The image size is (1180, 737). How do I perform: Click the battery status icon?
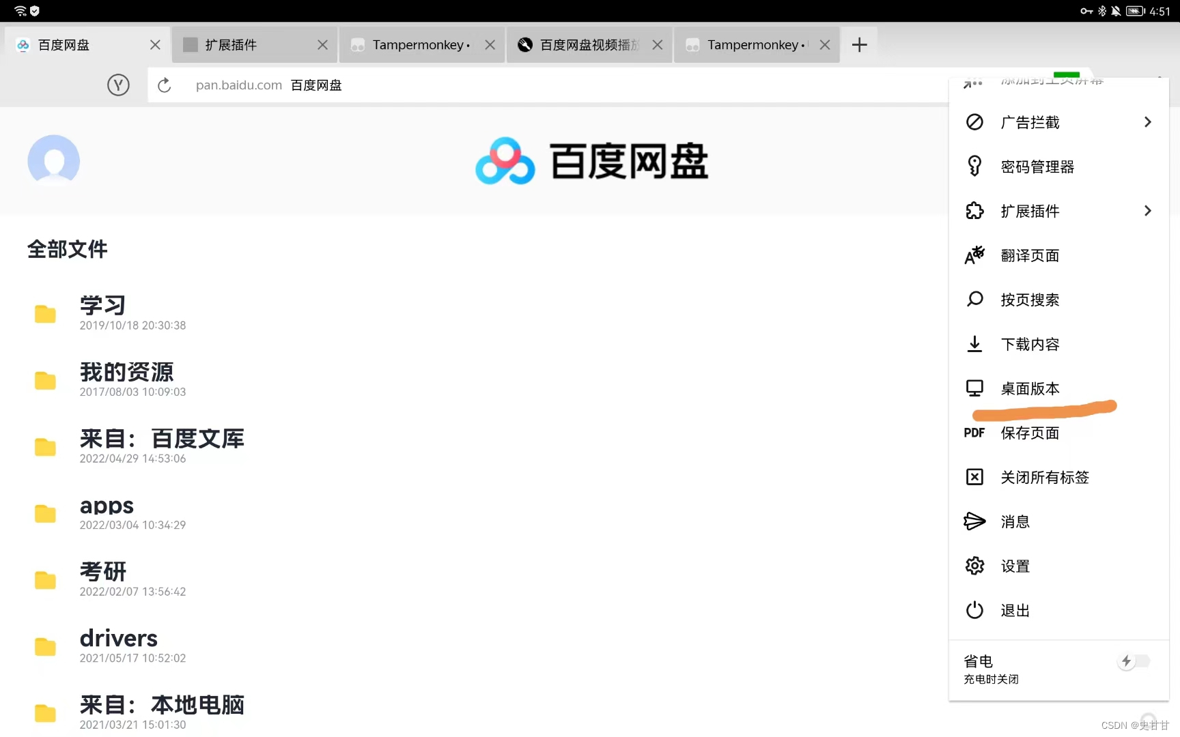(1136, 11)
